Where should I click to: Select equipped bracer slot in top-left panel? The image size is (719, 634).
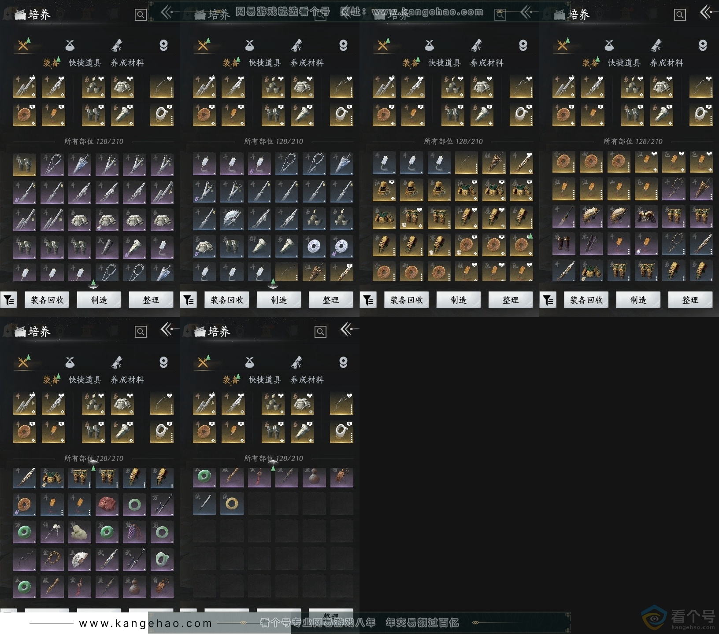coord(122,114)
